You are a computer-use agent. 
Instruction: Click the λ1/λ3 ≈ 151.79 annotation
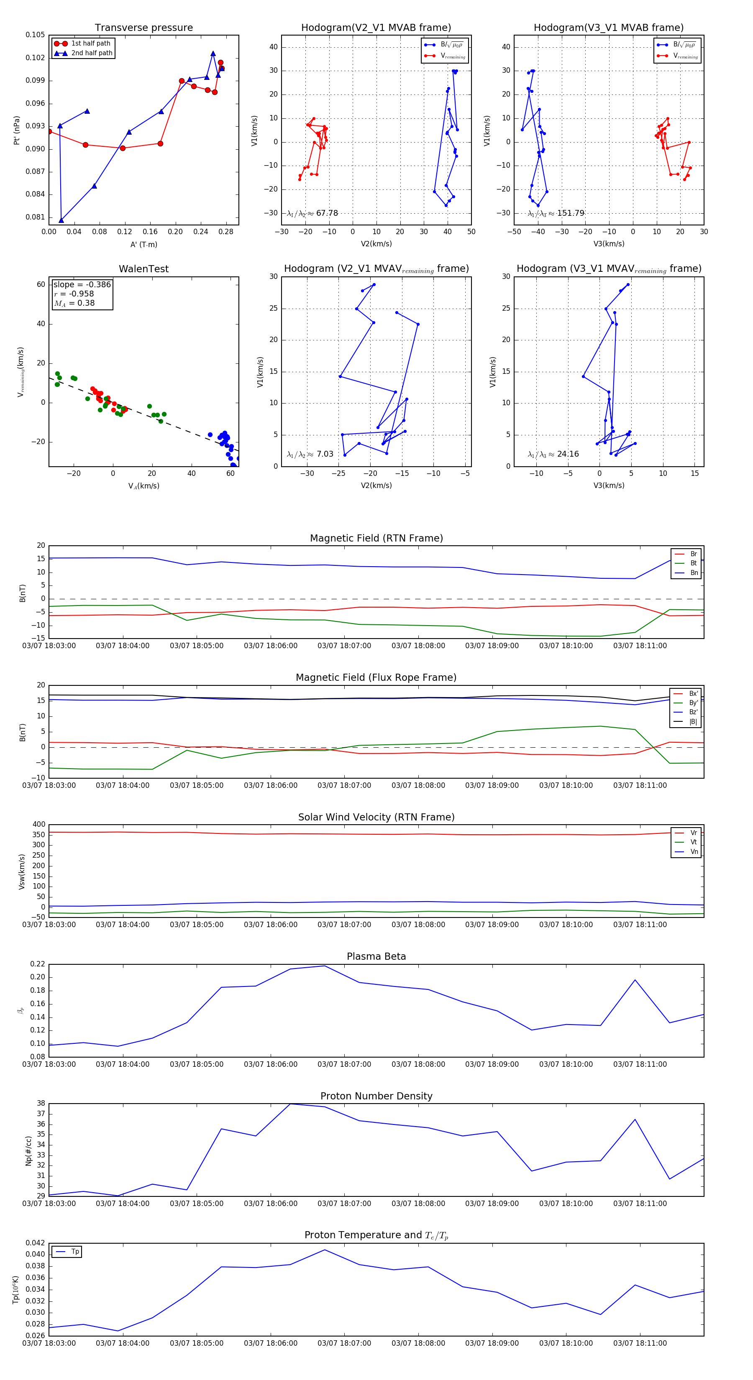point(556,213)
